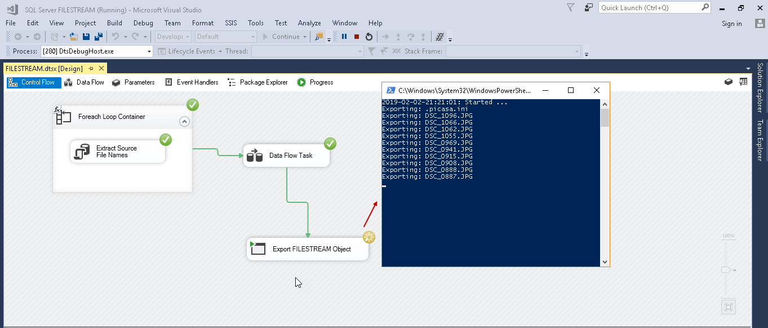The width and height of the screenshot is (768, 328).
Task: Click the Navigate Forward icon
Action: click(x=37, y=37)
